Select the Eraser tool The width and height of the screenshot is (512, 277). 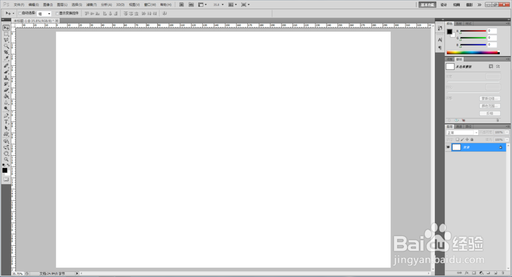pyautogui.click(x=6, y=90)
